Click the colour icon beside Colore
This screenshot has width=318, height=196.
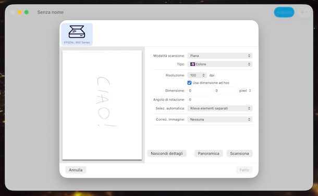(x=192, y=64)
